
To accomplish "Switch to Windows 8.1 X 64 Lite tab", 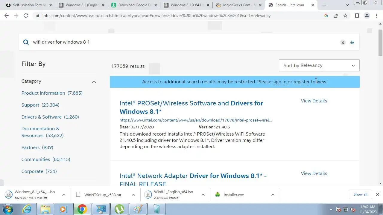I will pyautogui.click(x=187, y=5).
